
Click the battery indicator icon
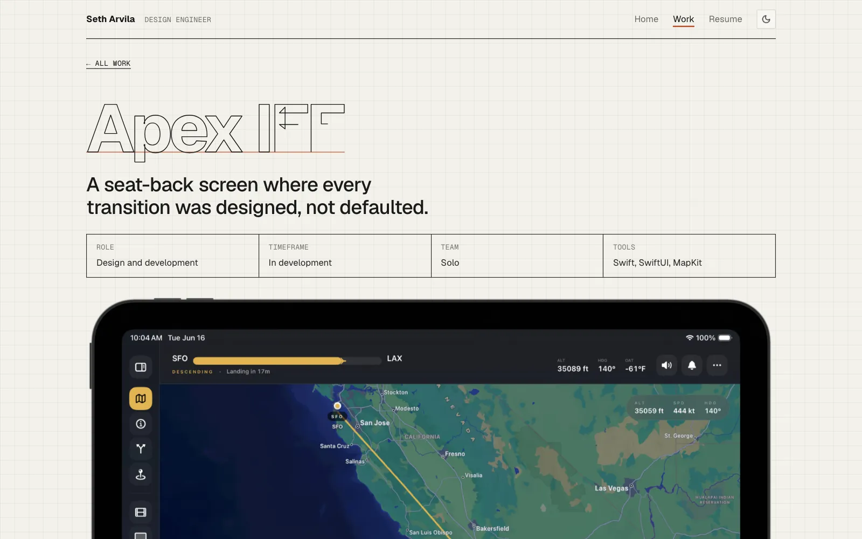point(725,338)
